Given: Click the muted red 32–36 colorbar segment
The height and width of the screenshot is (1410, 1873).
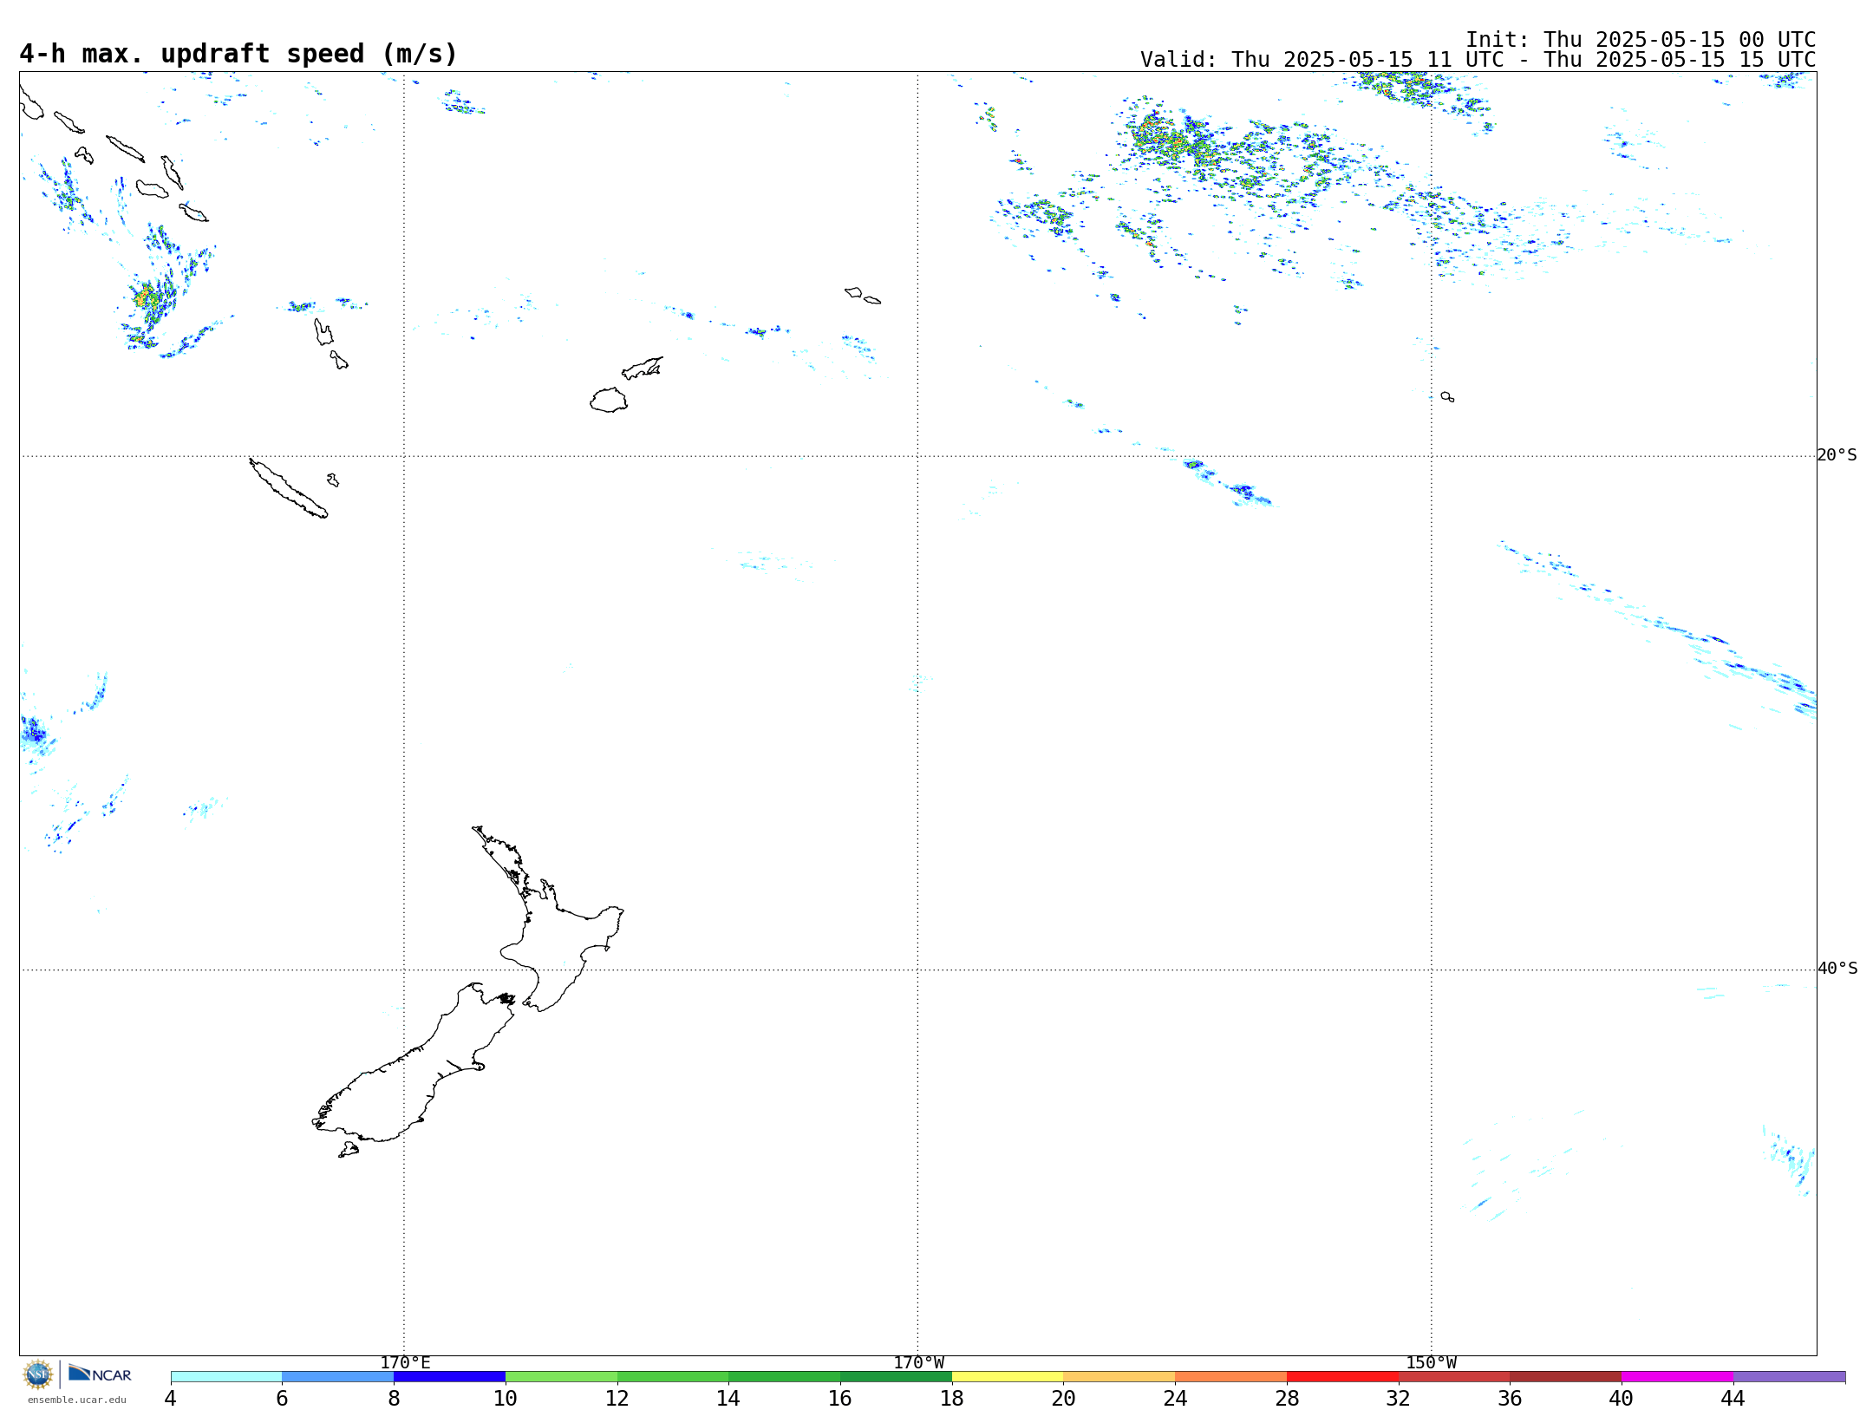Looking at the screenshot, I should 1454,1376.
